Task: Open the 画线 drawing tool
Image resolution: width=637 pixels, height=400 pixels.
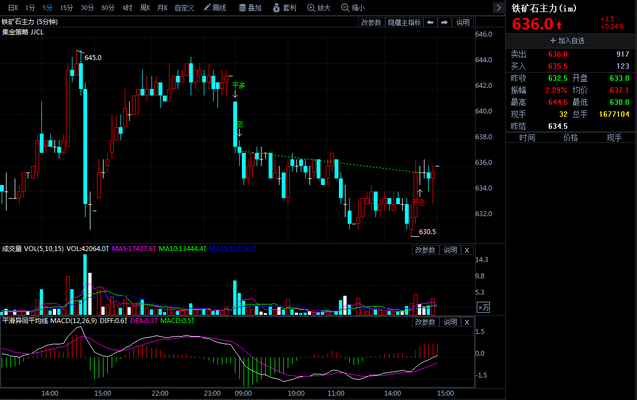Action: pos(214,8)
